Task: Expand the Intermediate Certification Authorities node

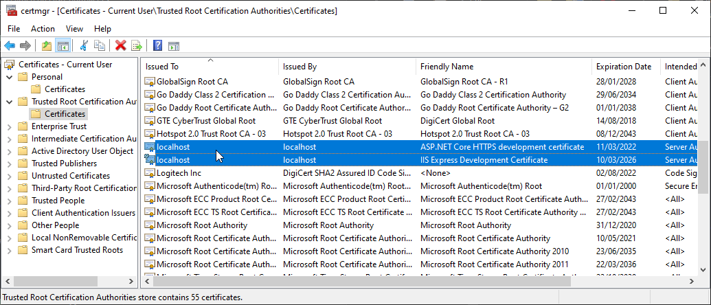Action: [x=10, y=139]
